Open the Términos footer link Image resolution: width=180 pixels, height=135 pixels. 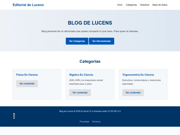(x=96, y=122)
